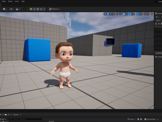Click 'All' in Content Browser breadcrumb
This screenshot has height=122, width=162.
click(8, 115)
